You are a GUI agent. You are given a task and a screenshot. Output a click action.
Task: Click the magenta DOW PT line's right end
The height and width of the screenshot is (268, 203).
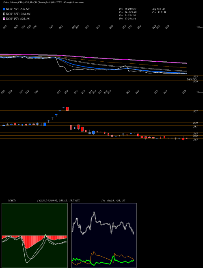tap(186, 63)
